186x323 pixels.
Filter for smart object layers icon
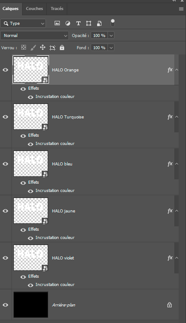pos(99,23)
